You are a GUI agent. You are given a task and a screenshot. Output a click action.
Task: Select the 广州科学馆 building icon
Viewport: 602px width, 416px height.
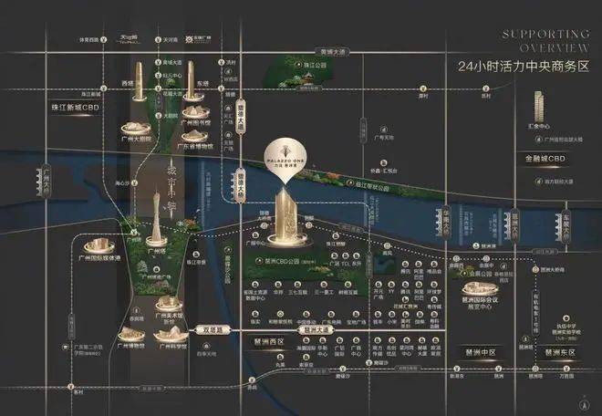171,335
